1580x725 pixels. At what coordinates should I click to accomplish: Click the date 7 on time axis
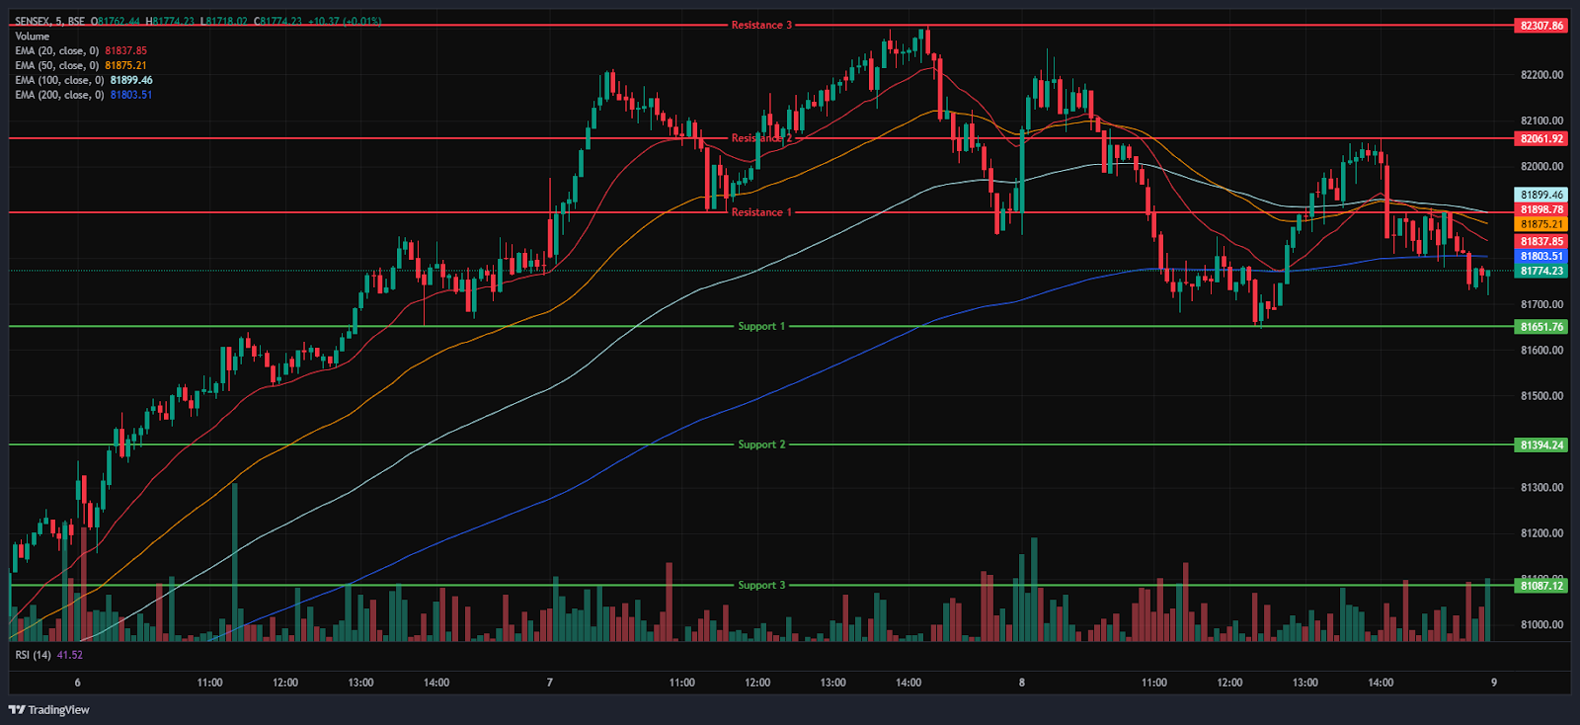point(549,683)
